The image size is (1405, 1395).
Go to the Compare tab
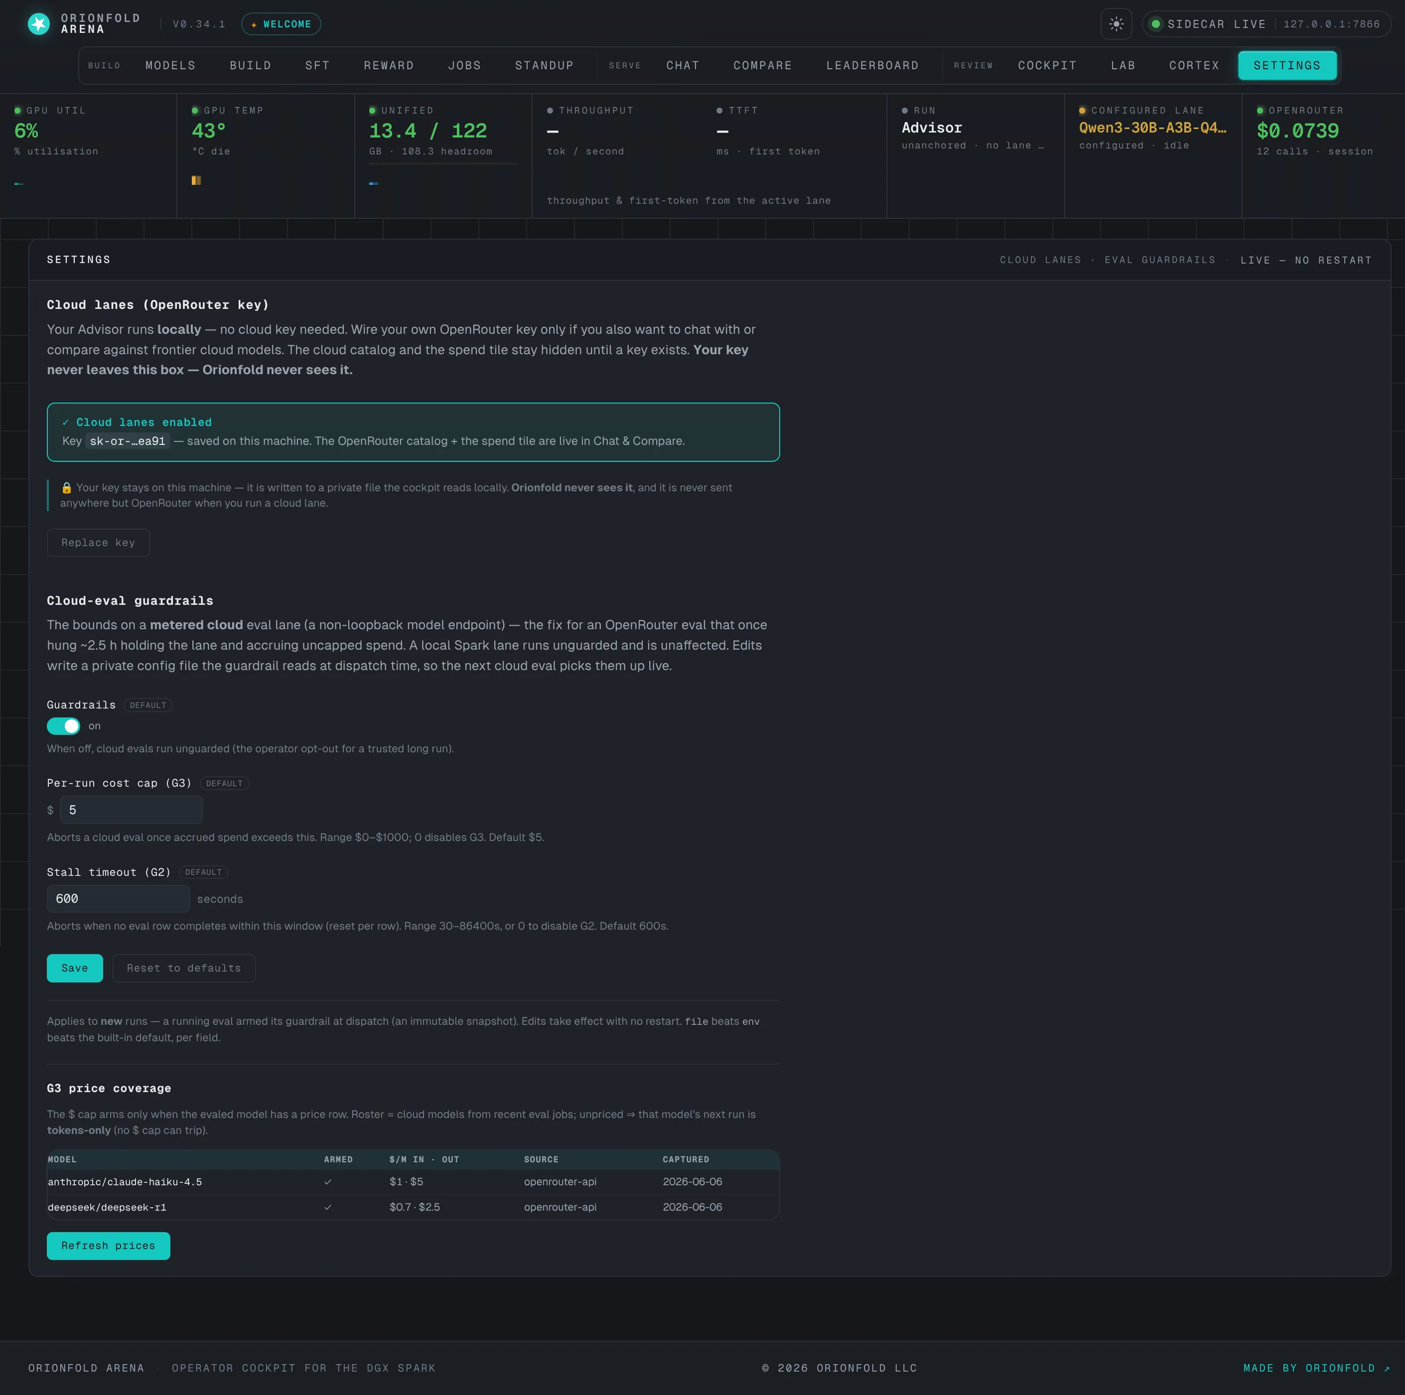click(763, 65)
